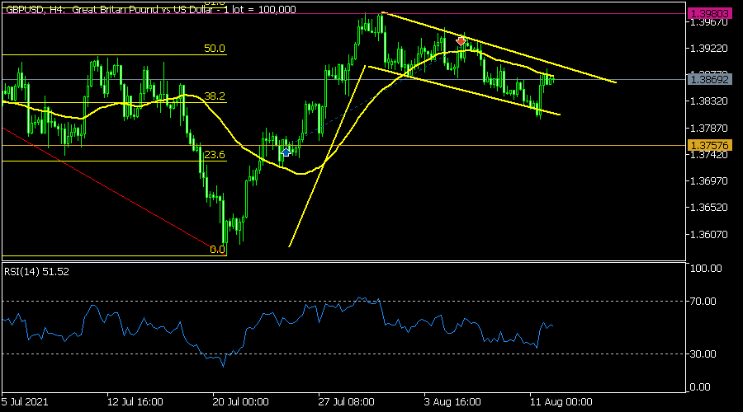Click the RSI 70.00 level label

(703, 302)
